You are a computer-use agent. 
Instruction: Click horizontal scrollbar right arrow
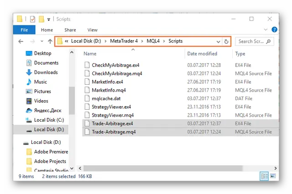[276, 168]
